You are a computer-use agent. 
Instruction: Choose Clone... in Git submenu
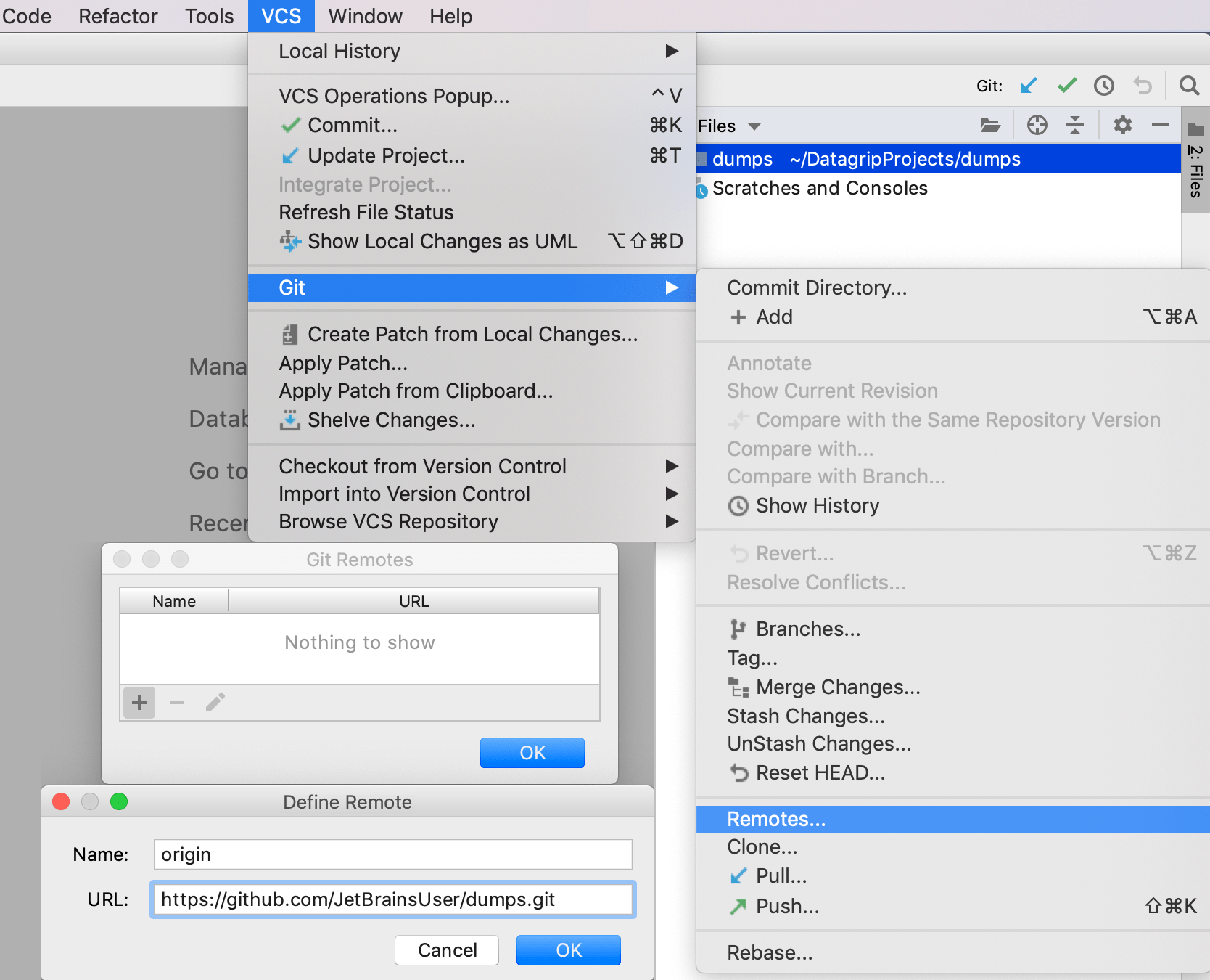(x=952, y=846)
